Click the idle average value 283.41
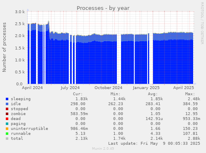Viewport: 206px width, 153px height. (153, 104)
